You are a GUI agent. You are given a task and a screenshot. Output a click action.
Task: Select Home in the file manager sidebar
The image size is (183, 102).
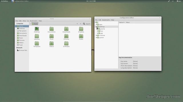coord(22,26)
